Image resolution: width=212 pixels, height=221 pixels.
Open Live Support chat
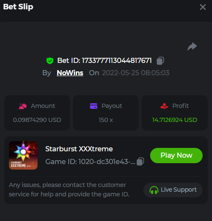pyautogui.click(x=173, y=190)
